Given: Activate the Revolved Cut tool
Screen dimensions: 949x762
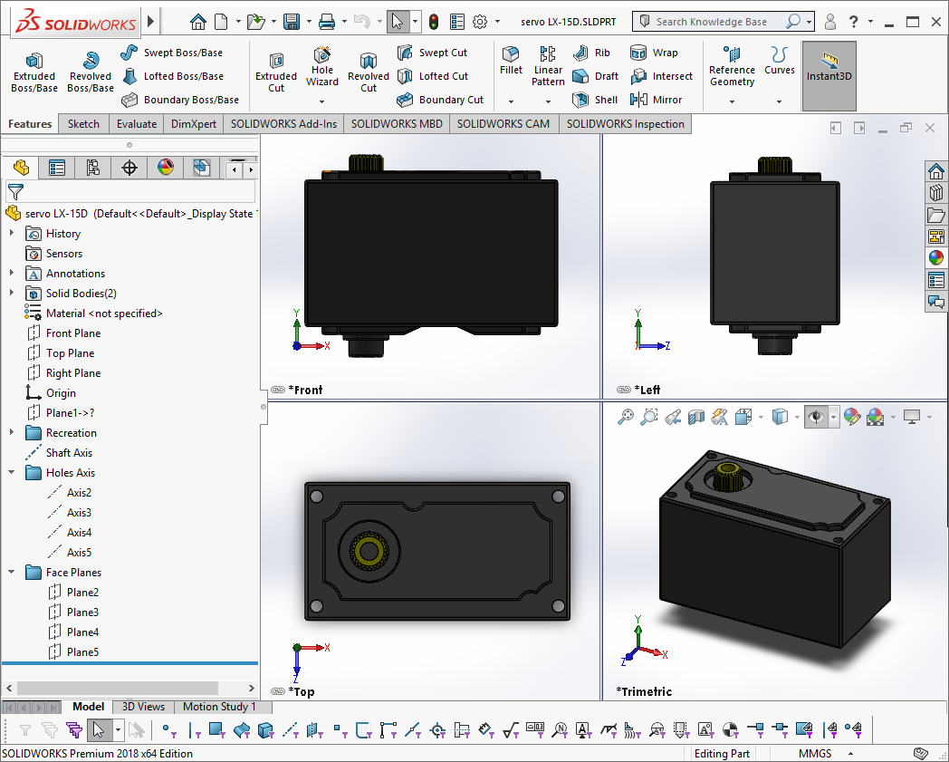Looking at the screenshot, I should click(368, 72).
